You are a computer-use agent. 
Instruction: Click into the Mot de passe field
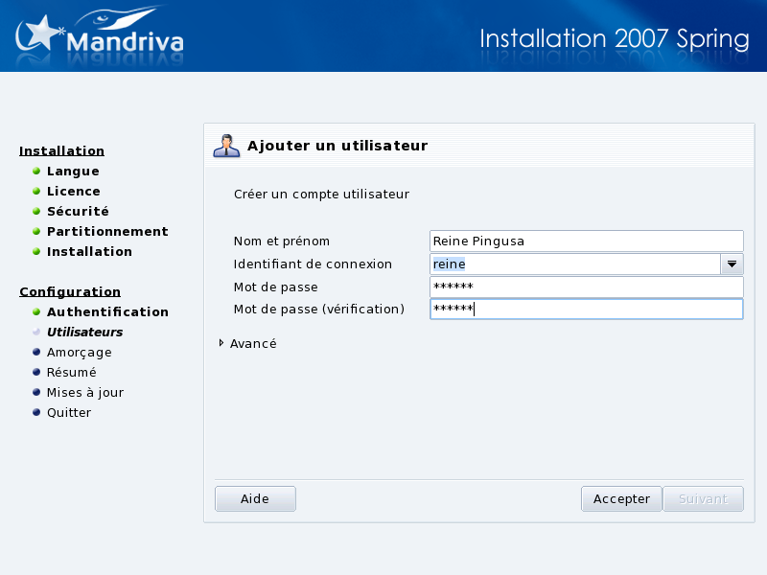coord(586,287)
